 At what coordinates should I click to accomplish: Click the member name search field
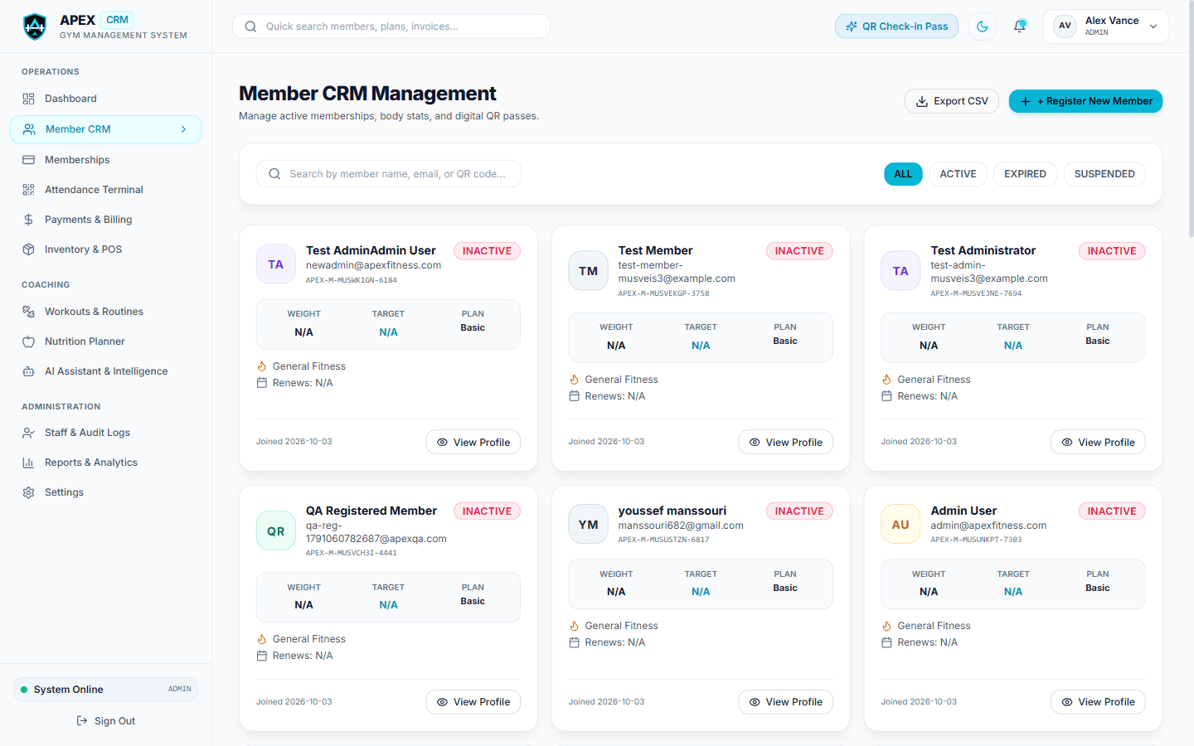(x=389, y=174)
